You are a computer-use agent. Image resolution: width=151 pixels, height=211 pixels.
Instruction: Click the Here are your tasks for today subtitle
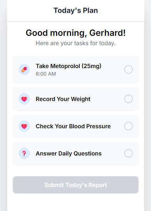(x=76, y=43)
